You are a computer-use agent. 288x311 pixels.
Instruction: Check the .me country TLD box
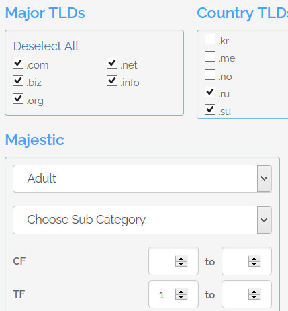tap(210, 56)
